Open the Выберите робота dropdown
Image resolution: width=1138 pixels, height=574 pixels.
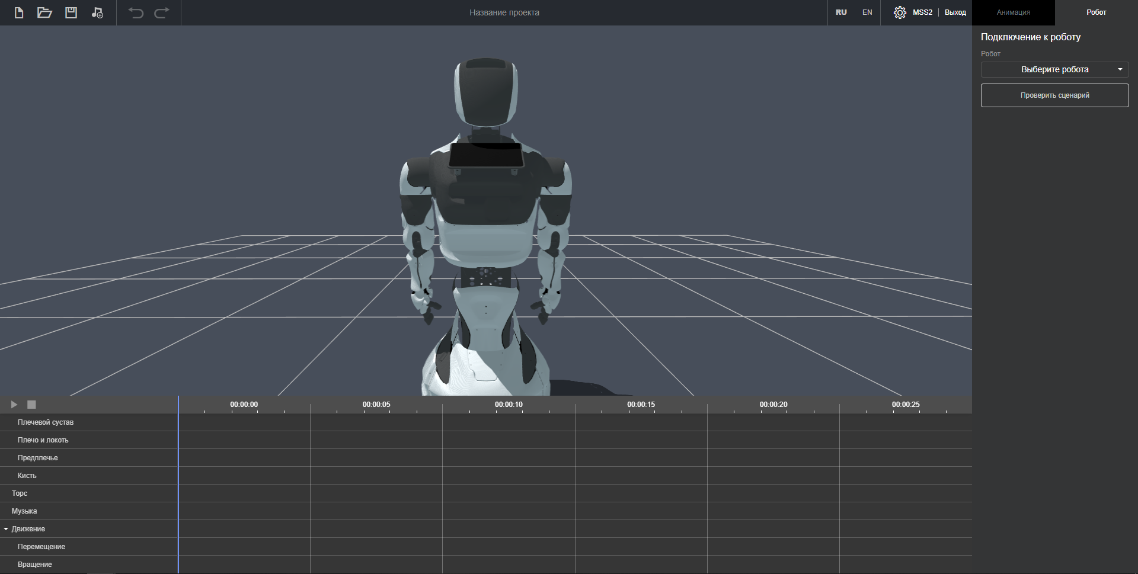(1054, 70)
